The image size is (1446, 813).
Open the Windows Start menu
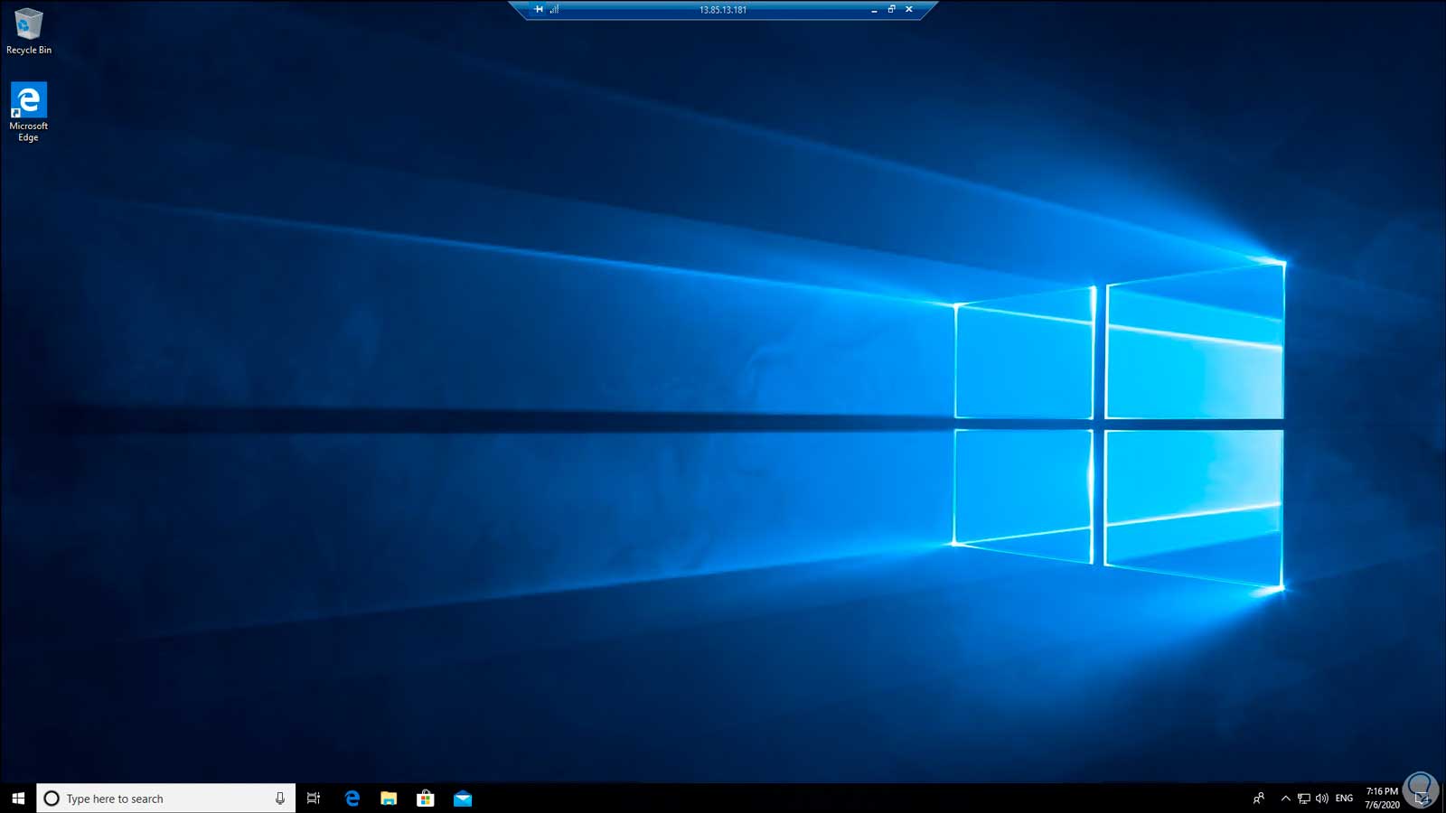click(18, 799)
